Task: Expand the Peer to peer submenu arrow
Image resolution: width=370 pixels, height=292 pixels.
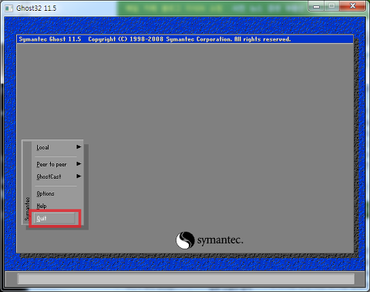Action: (79, 164)
